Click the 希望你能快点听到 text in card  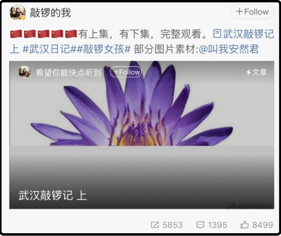[68, 72]
